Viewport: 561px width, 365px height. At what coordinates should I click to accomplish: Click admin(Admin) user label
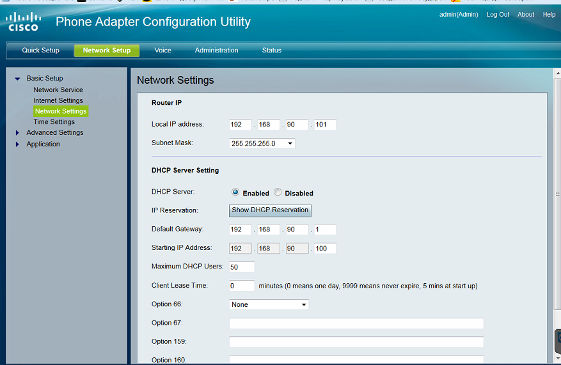459,14
